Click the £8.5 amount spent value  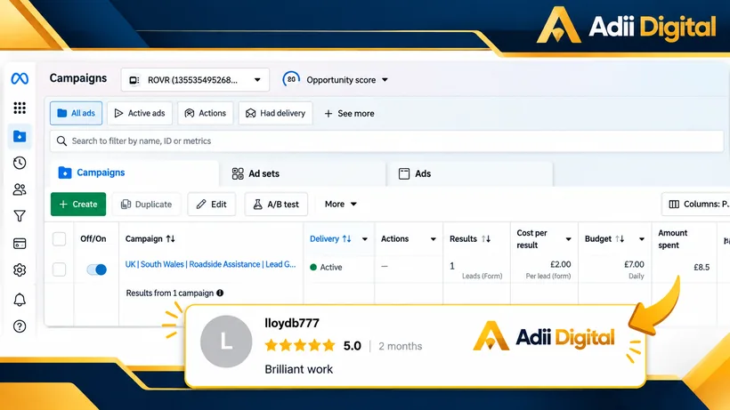click(x=702, y=268)
